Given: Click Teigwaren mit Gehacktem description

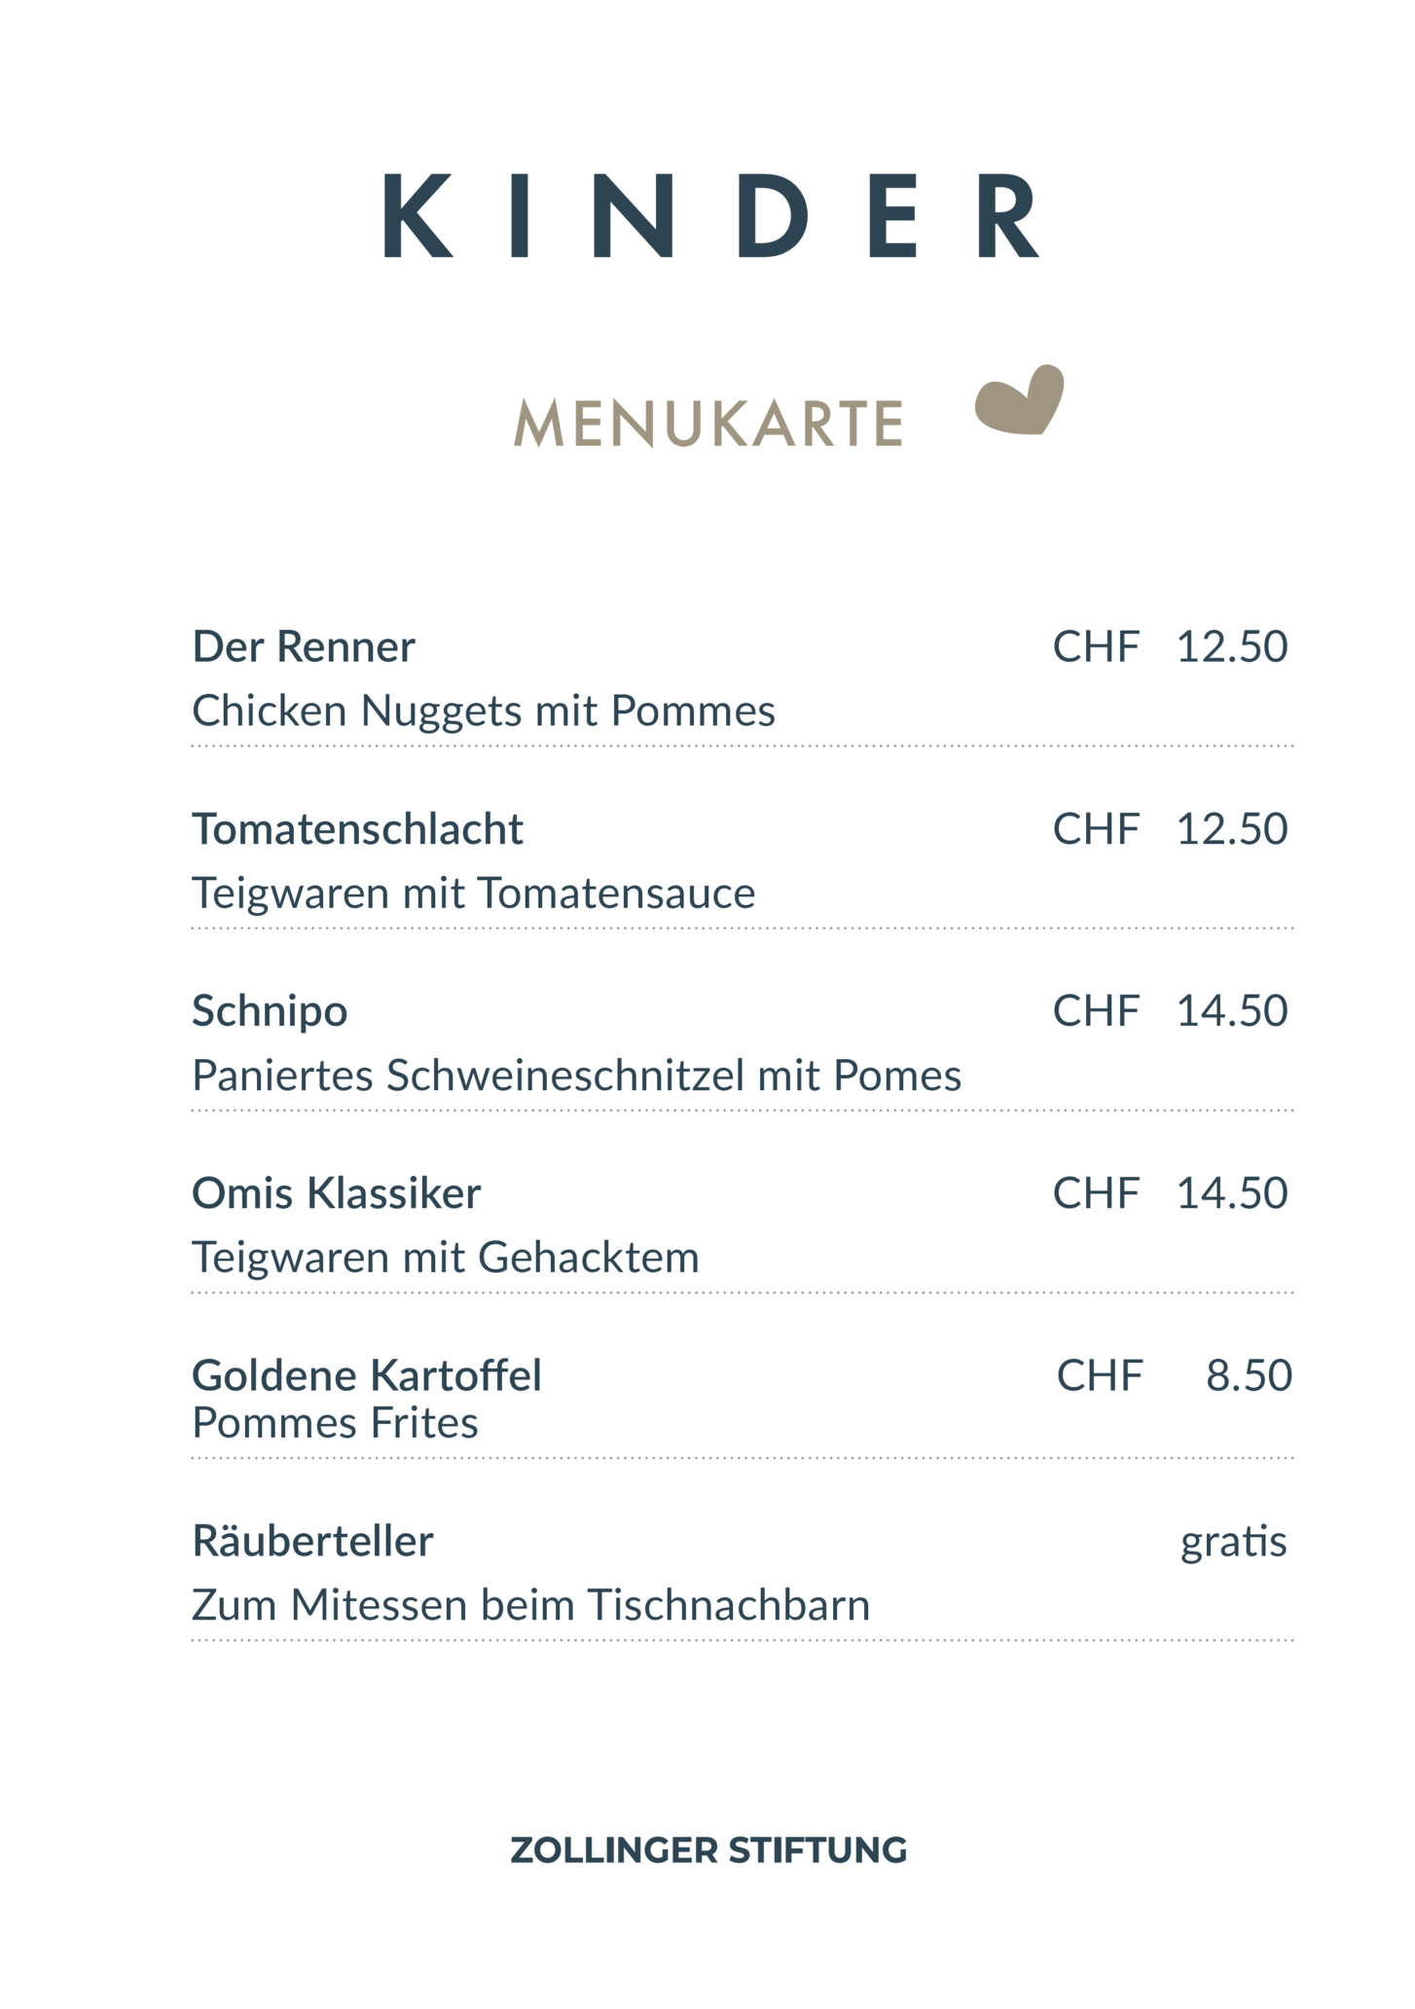Looking at the screenshot, I should 445,1258.
